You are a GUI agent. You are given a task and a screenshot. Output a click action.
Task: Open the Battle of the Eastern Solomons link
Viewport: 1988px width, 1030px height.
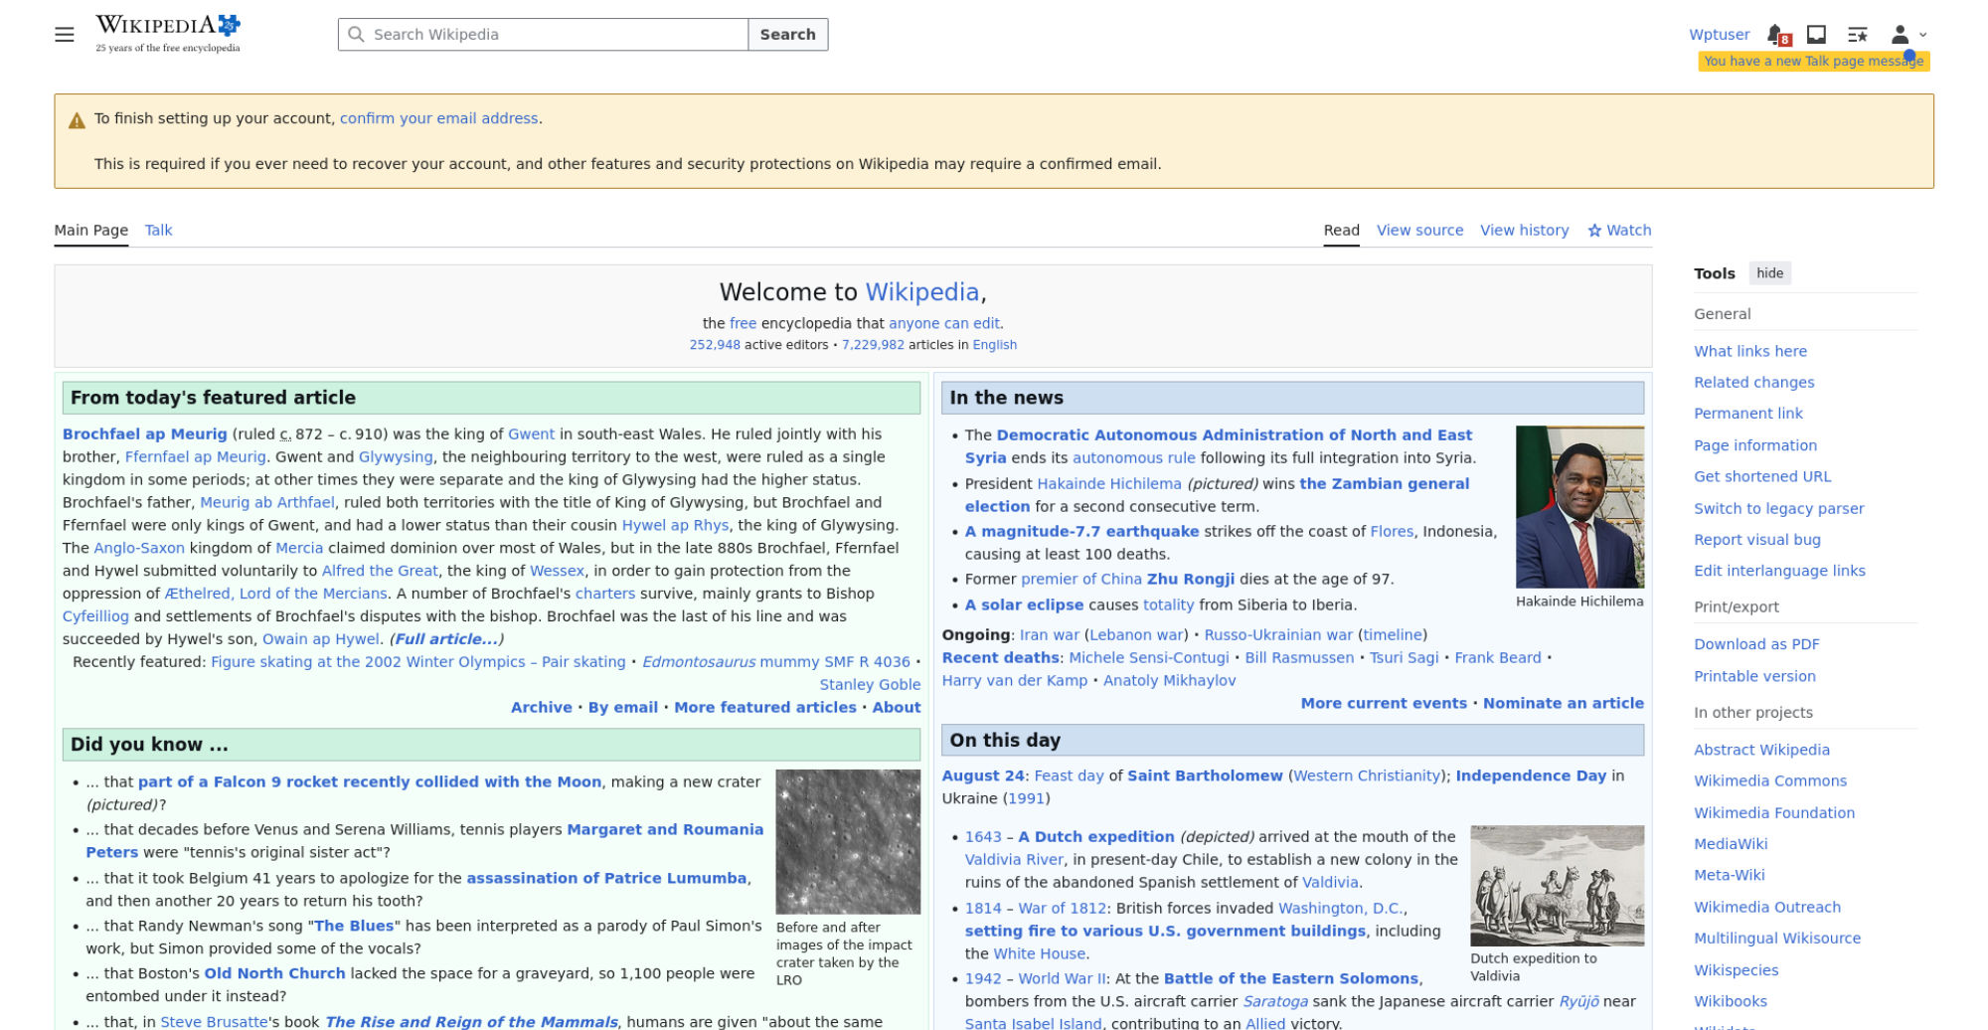tap(1290, 979)
